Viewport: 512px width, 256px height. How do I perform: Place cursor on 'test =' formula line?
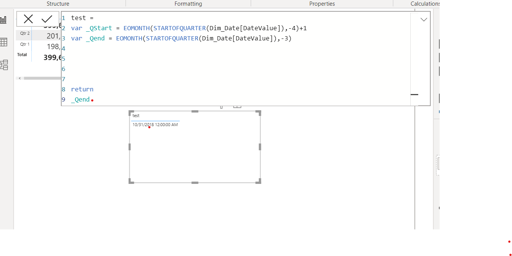click(x=82, y=18)
